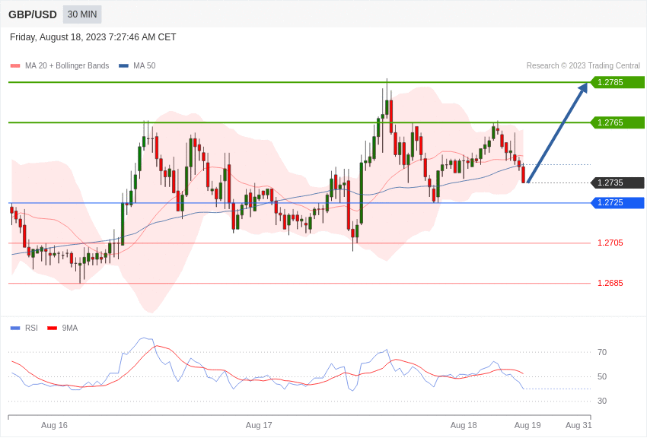Click the RSI legend blue swatch
Image resolution: width=647 pixels, height=438 pixels.
click(x=15, y=328)
